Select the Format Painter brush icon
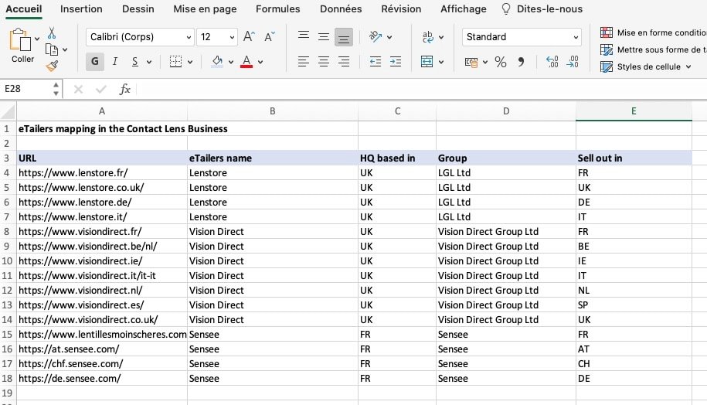707x405 pixels. [x=52, y=66]
